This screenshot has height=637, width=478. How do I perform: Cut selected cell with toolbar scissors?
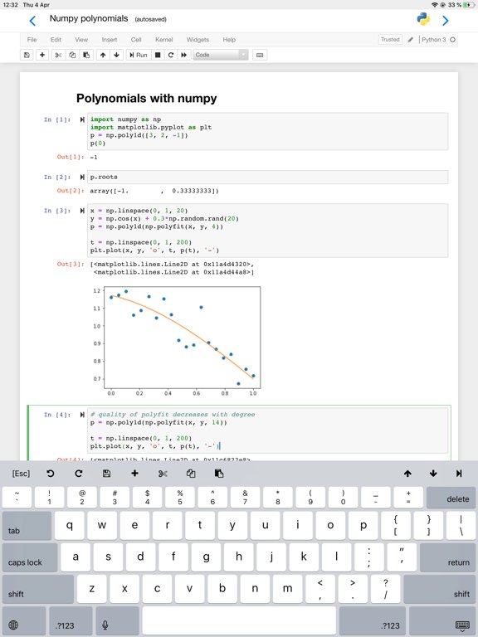(58, 55)
